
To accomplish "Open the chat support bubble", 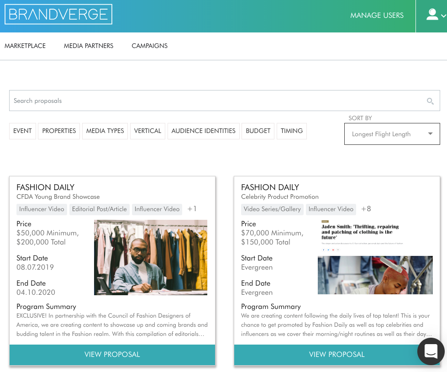I will [431, 351].
